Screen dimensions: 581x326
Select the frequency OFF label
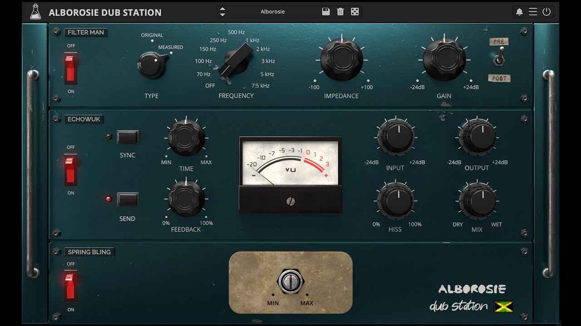[x=210, y=86]
